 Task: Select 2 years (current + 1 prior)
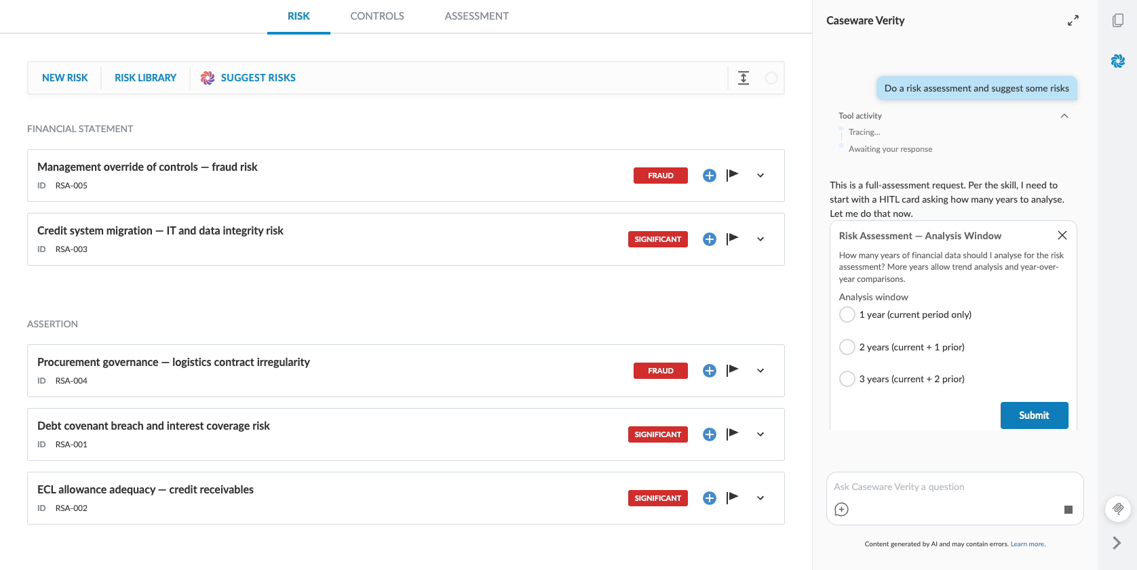tap(847, 347)
